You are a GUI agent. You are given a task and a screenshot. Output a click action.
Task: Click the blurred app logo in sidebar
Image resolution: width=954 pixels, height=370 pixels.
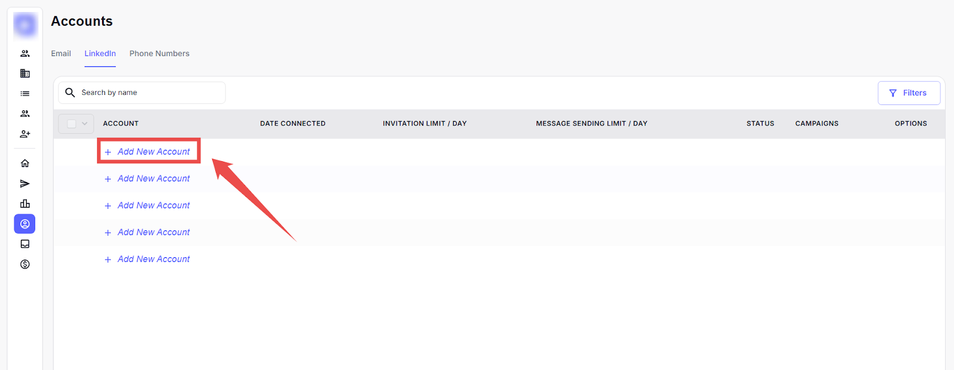[x=25, y=25]
